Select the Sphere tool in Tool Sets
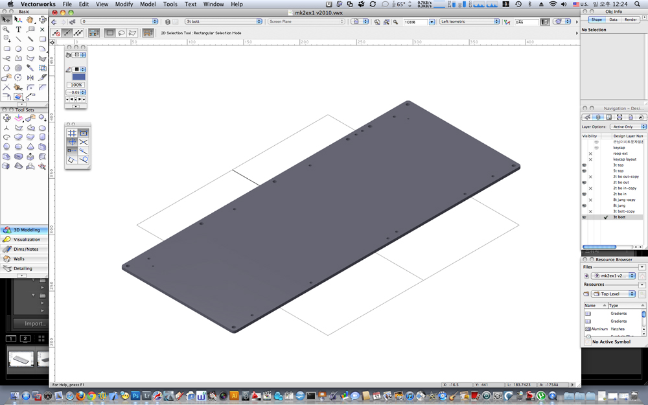This screenshot has width=648, height=405. (x=6, y=146)
